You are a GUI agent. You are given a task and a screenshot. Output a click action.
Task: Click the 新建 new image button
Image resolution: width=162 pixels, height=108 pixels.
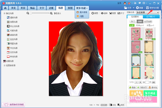(140, 8)
